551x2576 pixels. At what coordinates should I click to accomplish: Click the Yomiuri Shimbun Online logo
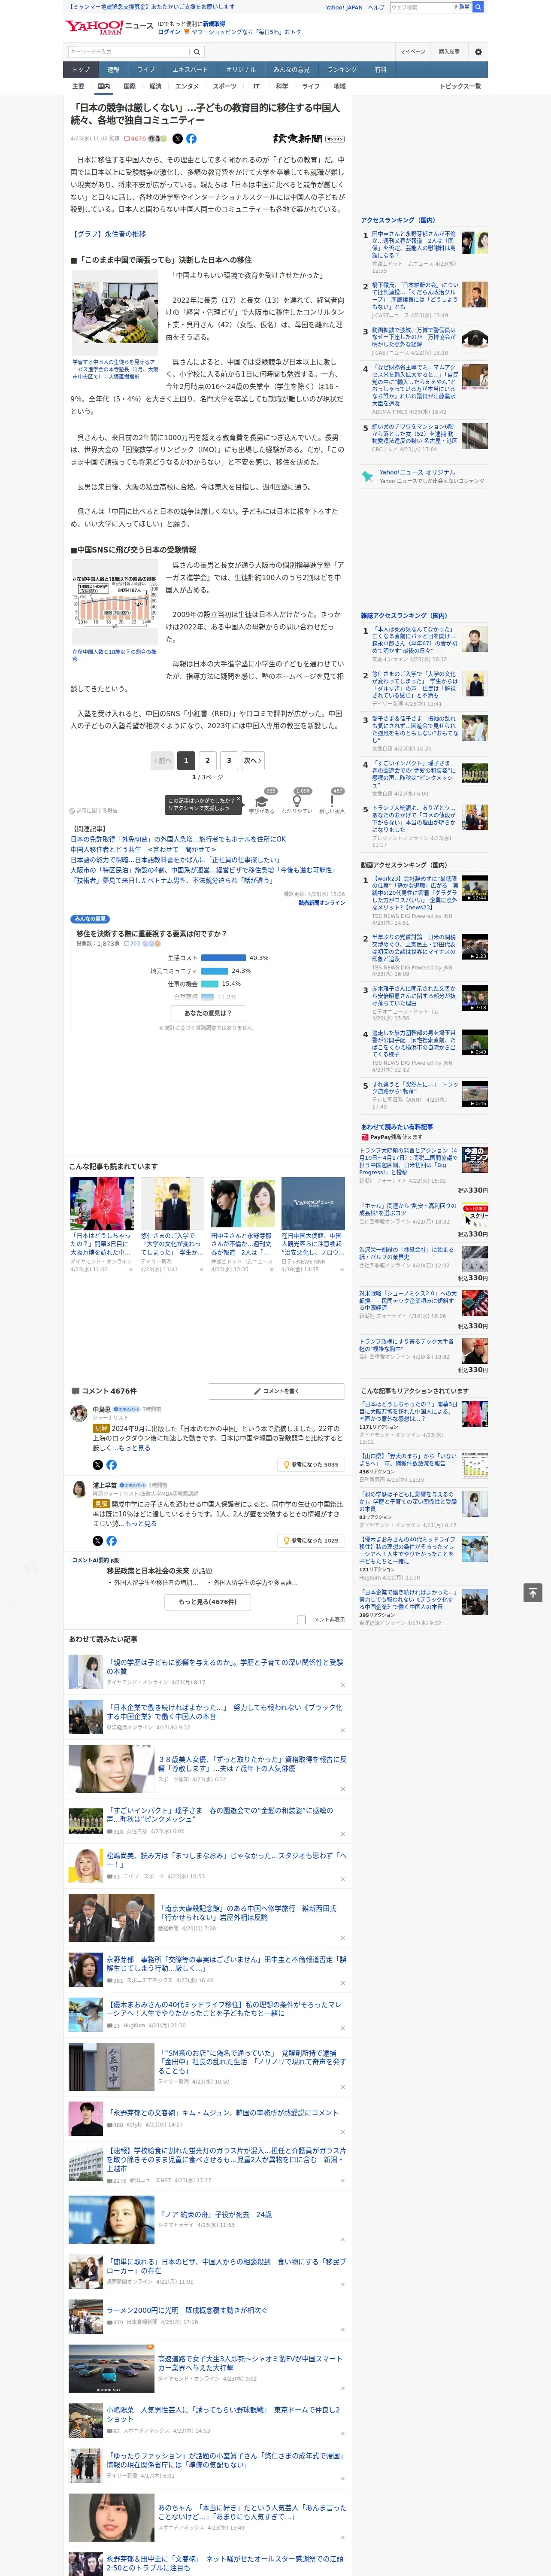(x=308, y=139)
